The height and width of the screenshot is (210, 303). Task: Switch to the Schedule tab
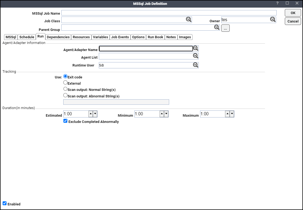pyautogui.click(x=27, y=37)
